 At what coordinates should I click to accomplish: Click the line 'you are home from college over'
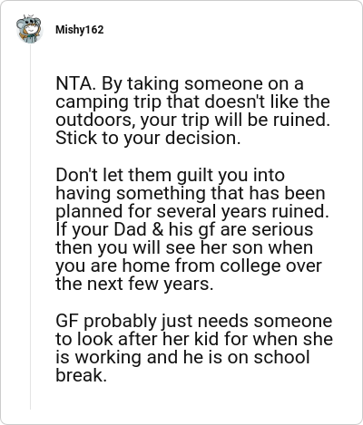coord(189,266)
